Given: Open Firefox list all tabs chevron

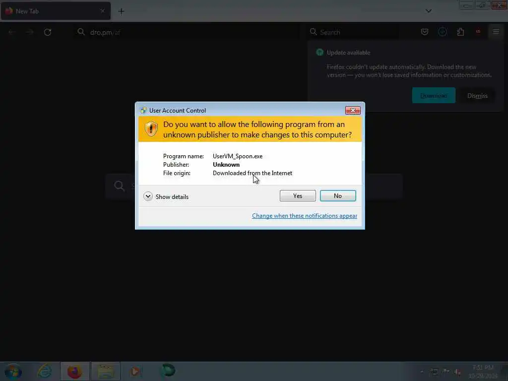Looking at the screenshot, I should 428,11.
